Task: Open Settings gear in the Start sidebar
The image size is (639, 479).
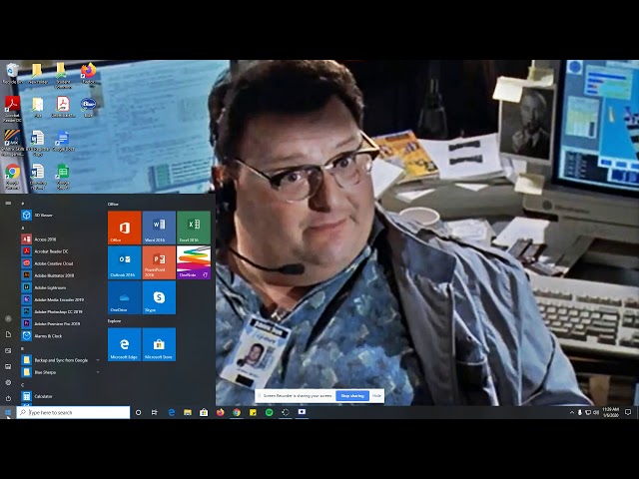Action: pyautogui.click(x=8, y=382)
